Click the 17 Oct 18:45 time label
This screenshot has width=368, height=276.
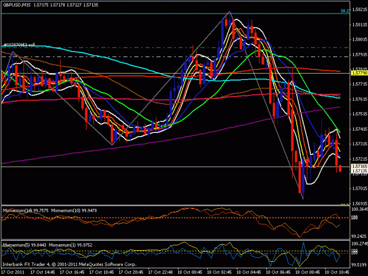tap(102, 272)
